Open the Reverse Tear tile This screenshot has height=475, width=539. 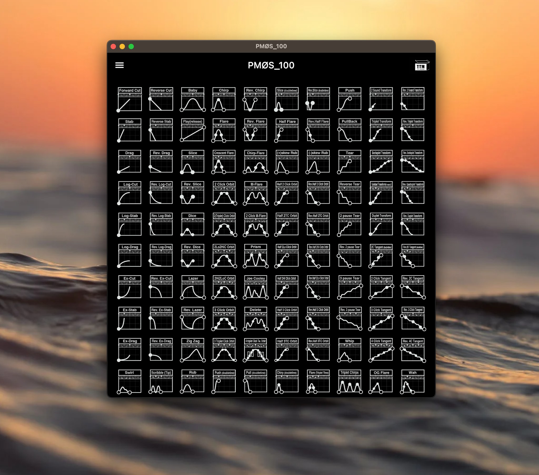point(350,193)
